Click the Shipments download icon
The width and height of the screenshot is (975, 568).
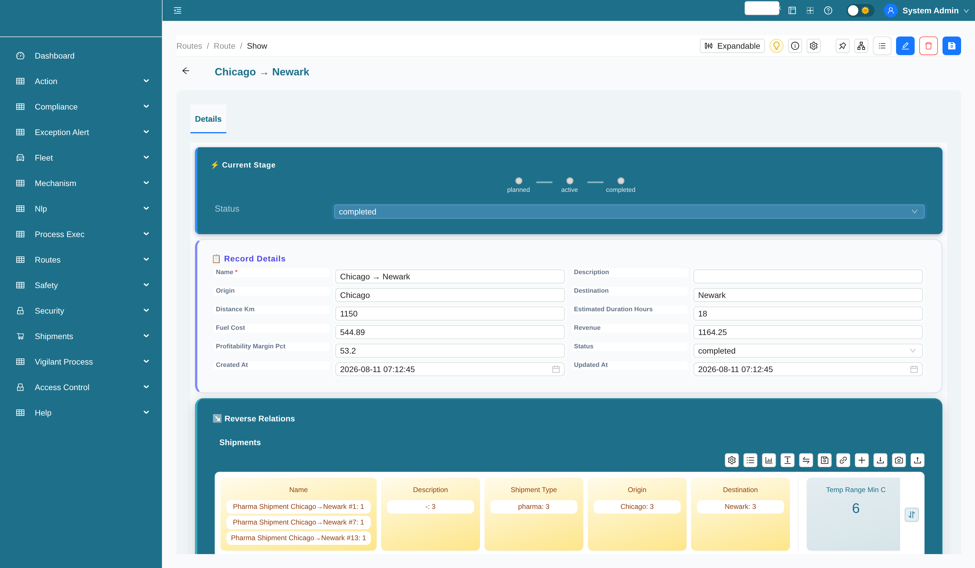[880, 460]
